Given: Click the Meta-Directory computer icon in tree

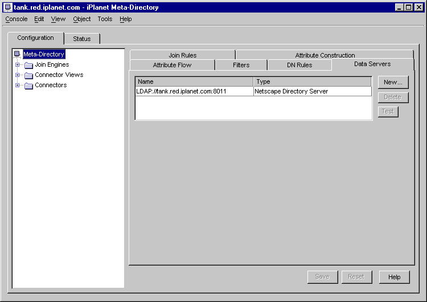Looking at the screenshot, I should 17,54.
